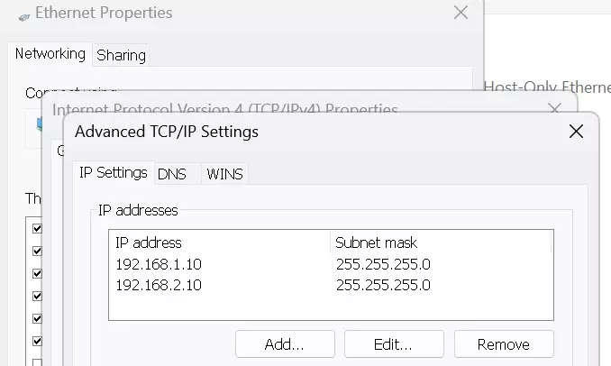The height and width of the screenshot is (366, 611).
Task: Click the Edit... button for IP addresses
Action: pyautogui.click(x=394, y=344)
